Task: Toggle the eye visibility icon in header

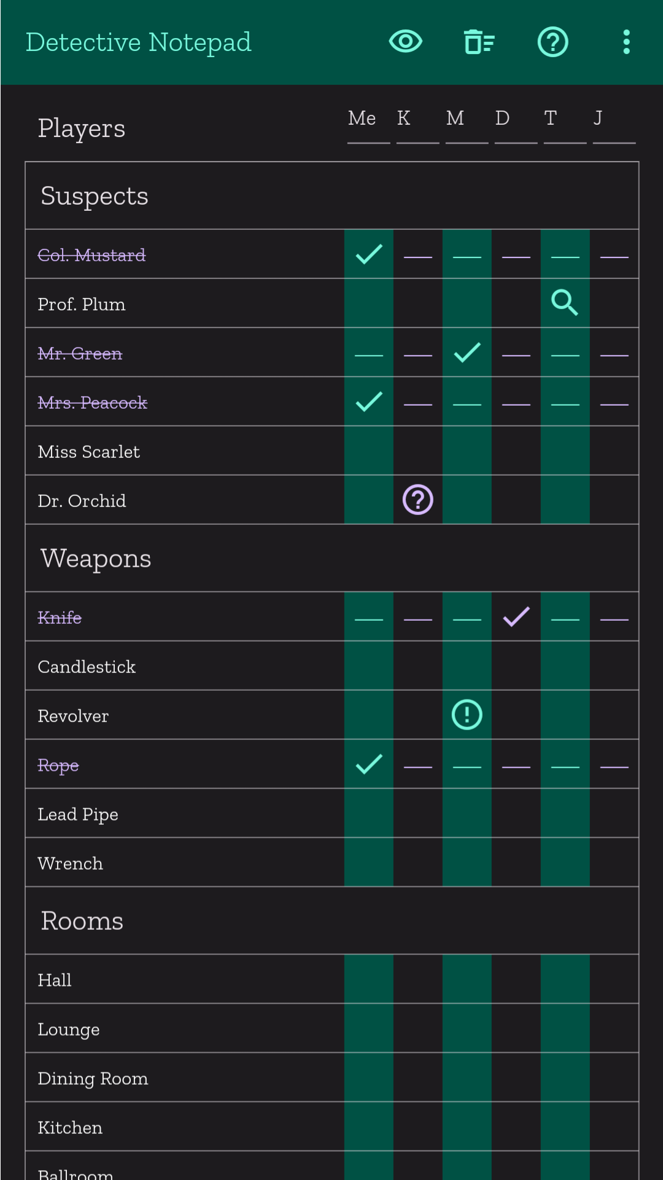Action: point(406,42)
